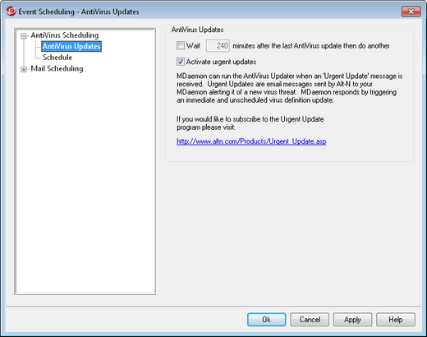This screenshot has width=427, height=337.
Task: Enable the Wait minutes checkbox
Action: (x=181, y=45)
